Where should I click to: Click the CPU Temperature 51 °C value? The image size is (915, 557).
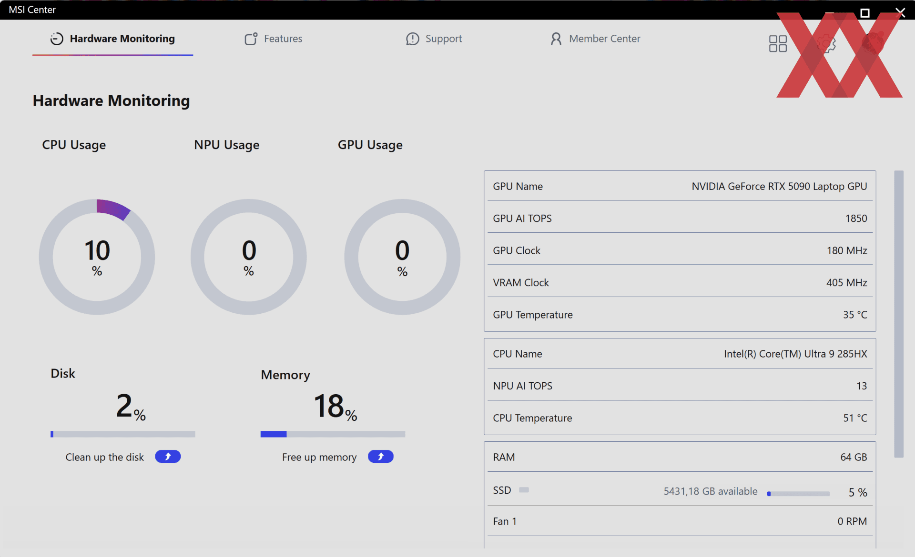tap(855, 418)
